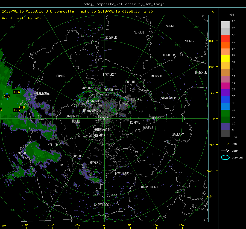This screenshot has width=246, height=229.
Task: Click the RAMDURG city label
Action: coord(87,88)
